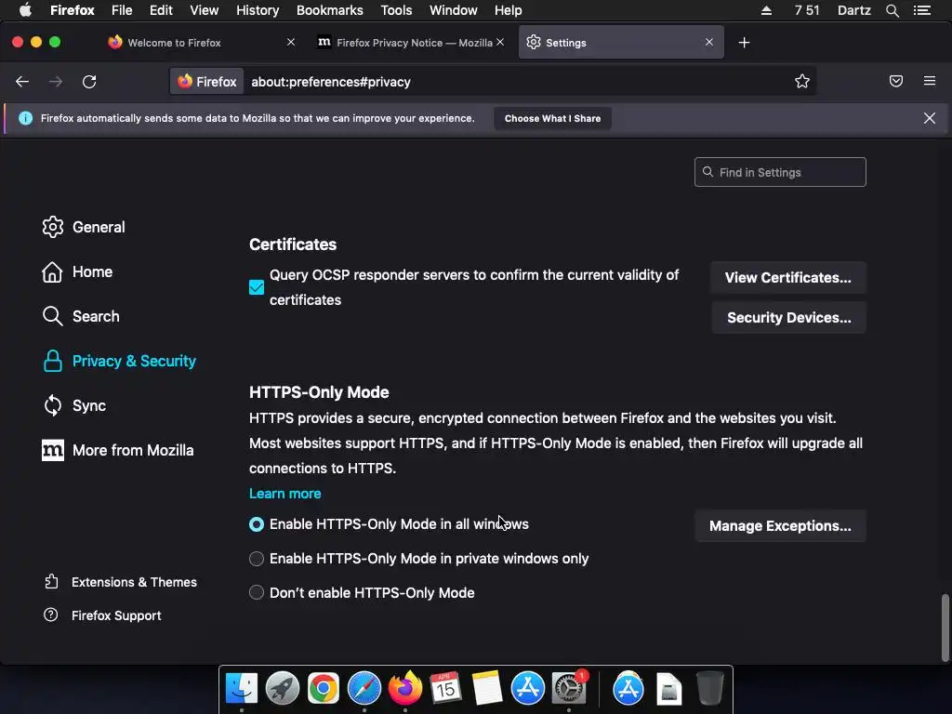
Task: Reload the current page
Action: pyautogui.click(x=89, y=82)
